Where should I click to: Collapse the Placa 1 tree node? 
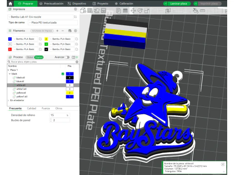[x=8, y=70]
